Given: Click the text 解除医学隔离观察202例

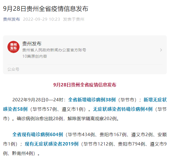Looking at the screenshot, I should (x=92, y=119).
